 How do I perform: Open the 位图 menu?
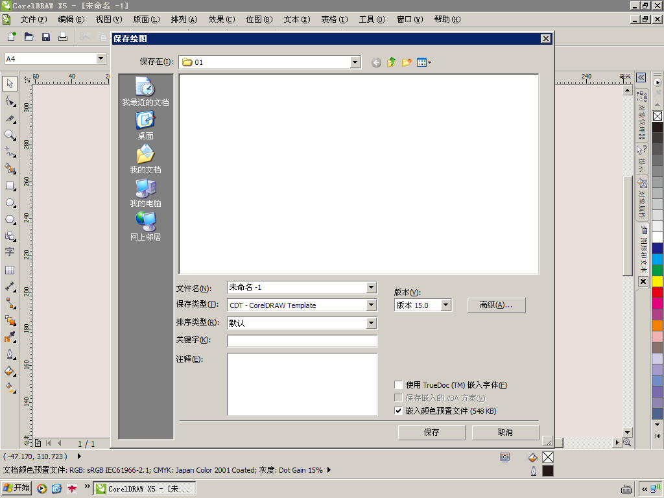(259, 19)
